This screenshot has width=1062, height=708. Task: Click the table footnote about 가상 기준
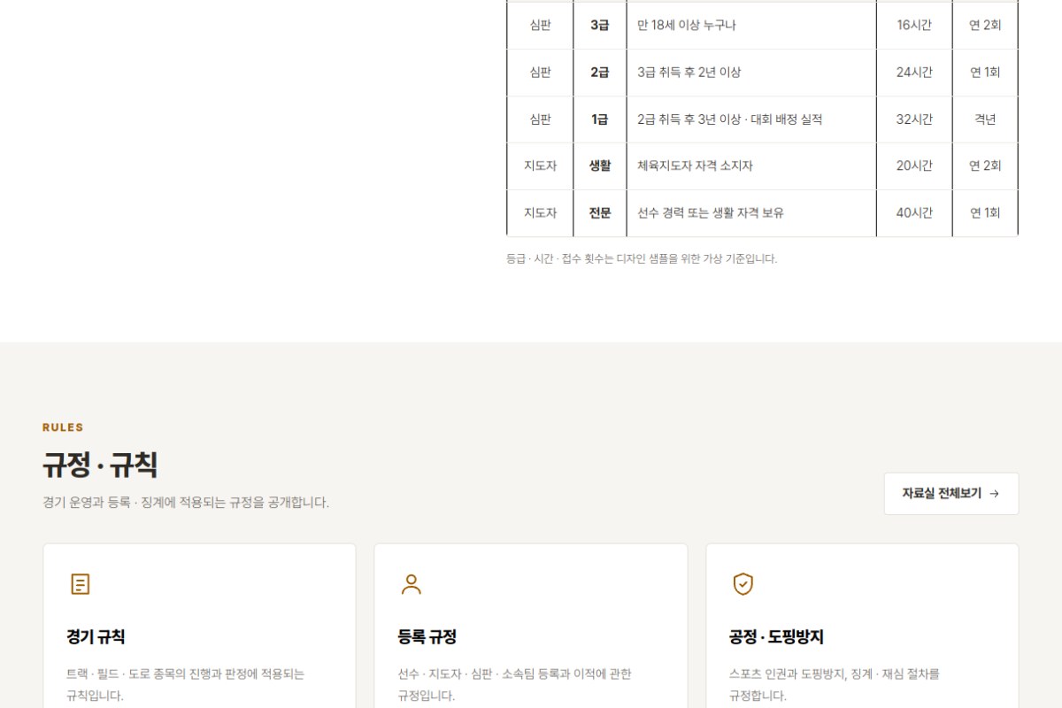tap(642, 259)
